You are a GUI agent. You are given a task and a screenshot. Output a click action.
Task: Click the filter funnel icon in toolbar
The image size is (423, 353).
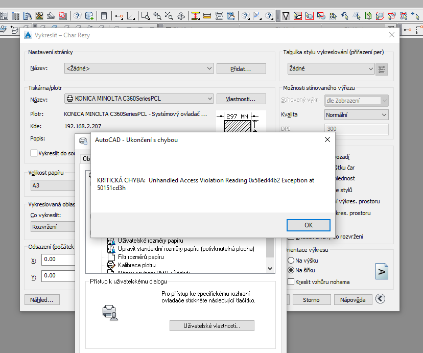click(x=286, y=16)
